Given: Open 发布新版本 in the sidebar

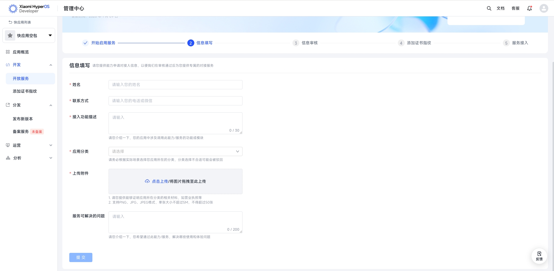Looking at the screenshot, I should [23, 119].
